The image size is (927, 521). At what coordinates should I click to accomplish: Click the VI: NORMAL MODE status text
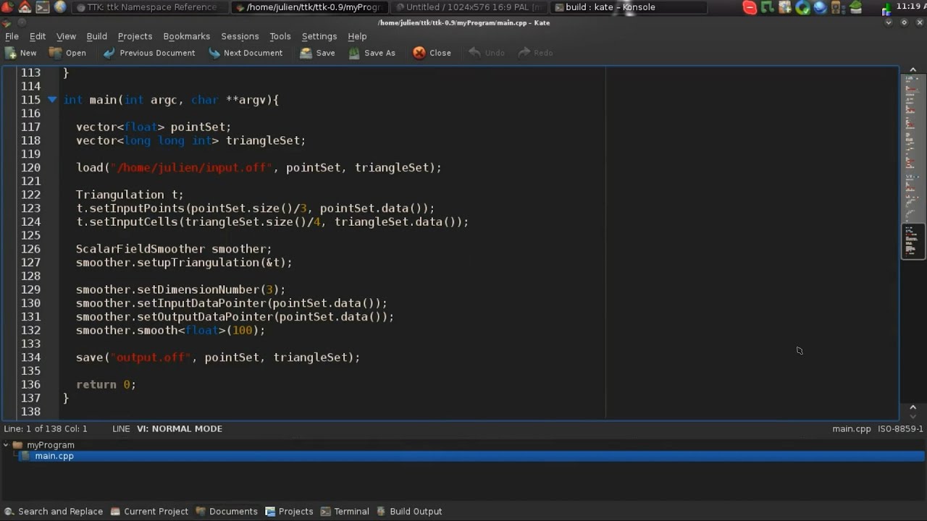point(180,428)
